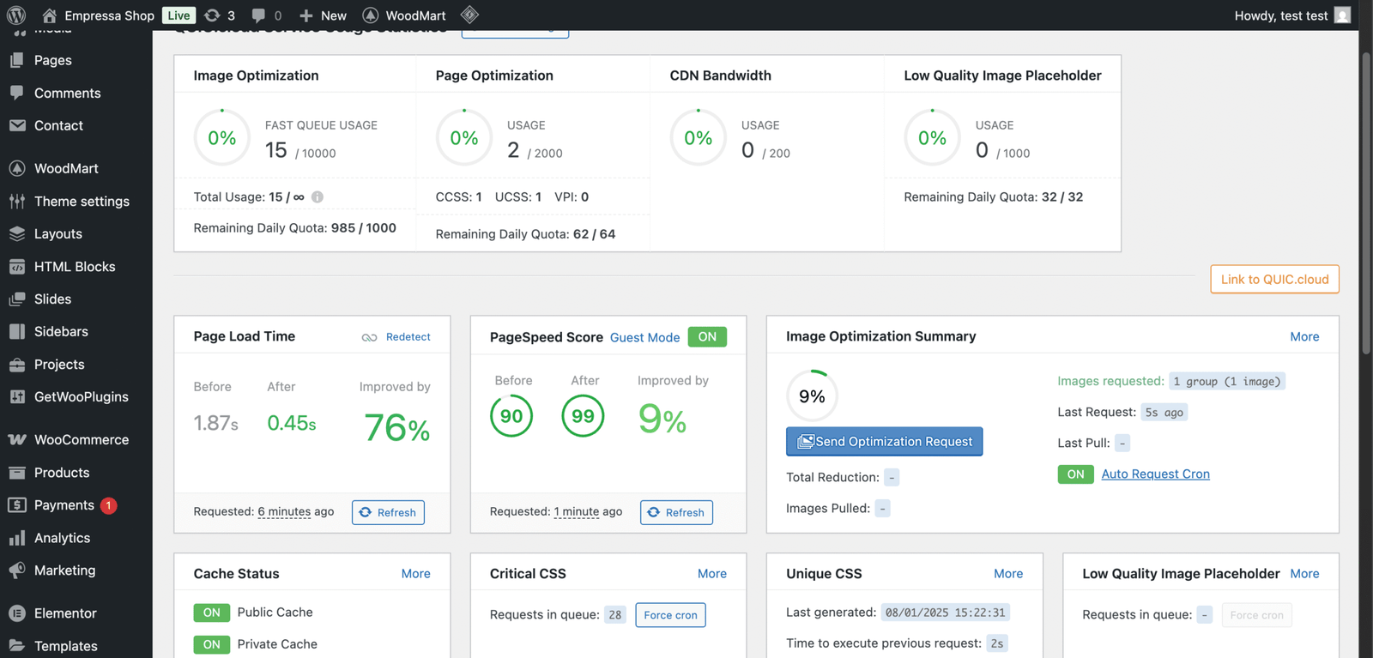Expand the Empressa Shop site menu
Viewport: 1373px width, 658px height.
(108, 15)
